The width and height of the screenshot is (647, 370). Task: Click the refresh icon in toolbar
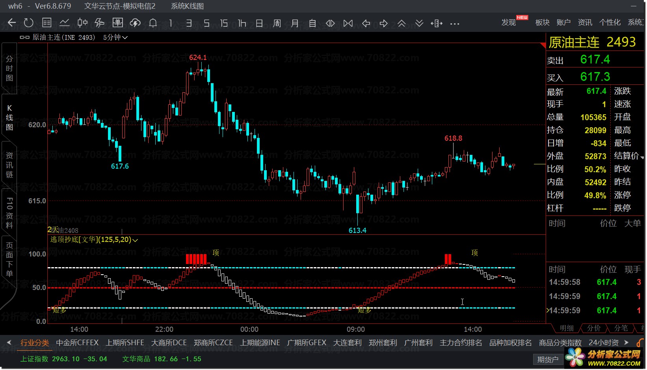pyautogui.click(x=28, y=23)
